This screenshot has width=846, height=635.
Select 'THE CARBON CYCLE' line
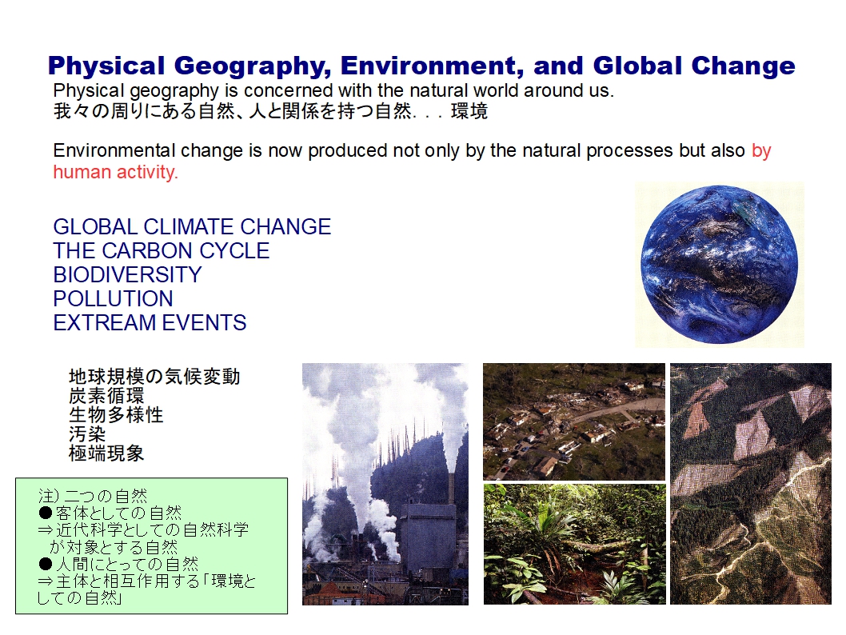162,251
